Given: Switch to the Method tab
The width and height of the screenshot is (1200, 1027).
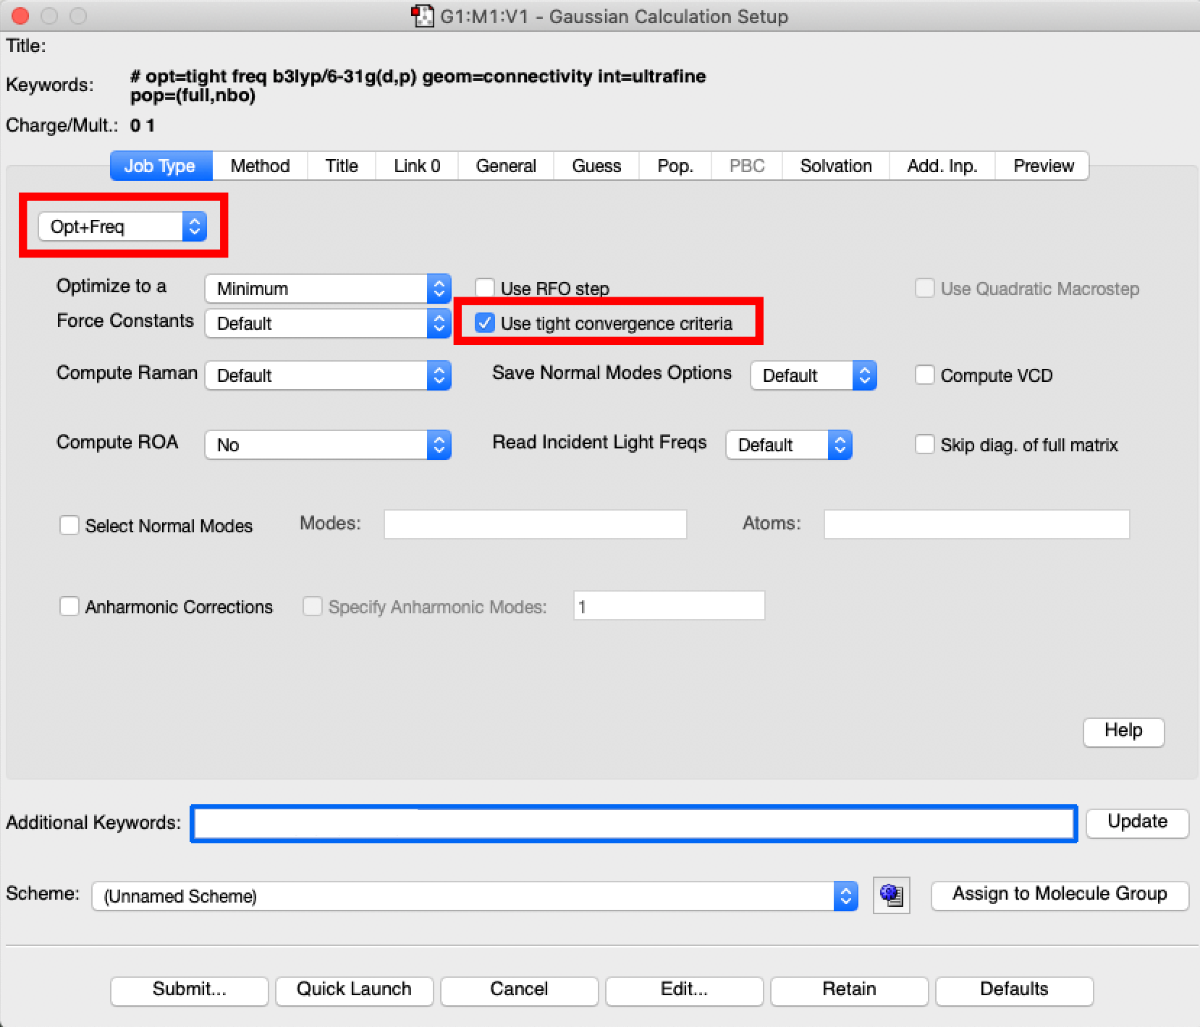Looking at the screenshot, I should (260, 166).
